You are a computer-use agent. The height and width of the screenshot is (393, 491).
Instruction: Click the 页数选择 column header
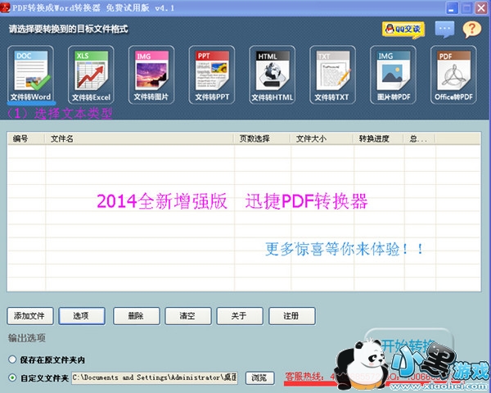pyautogui.click(x=263, y=138)
